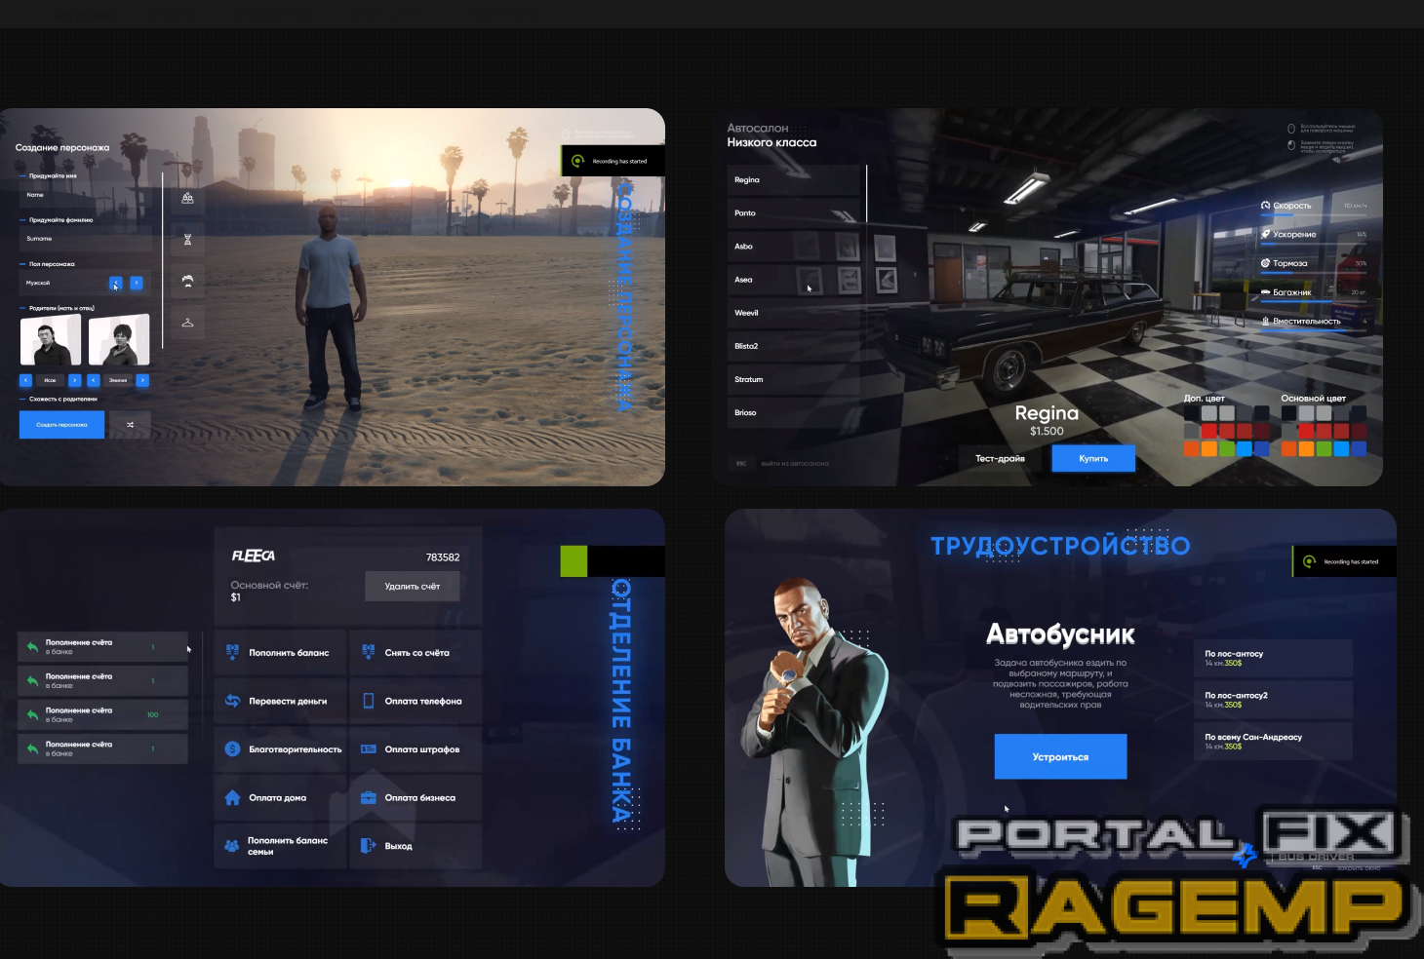1424x959 pixels.
Task: Select Brioso in the car dealership list
Action: (794, 412)
